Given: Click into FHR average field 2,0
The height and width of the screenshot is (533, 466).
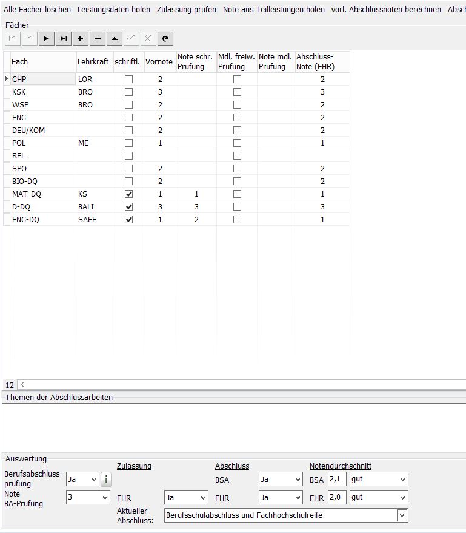Looking at the screenshot, I should click(x=337, y=497).
